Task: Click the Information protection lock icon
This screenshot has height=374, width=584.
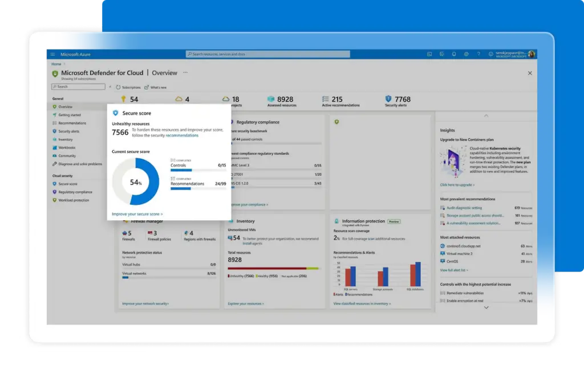Action: point(336,221)
